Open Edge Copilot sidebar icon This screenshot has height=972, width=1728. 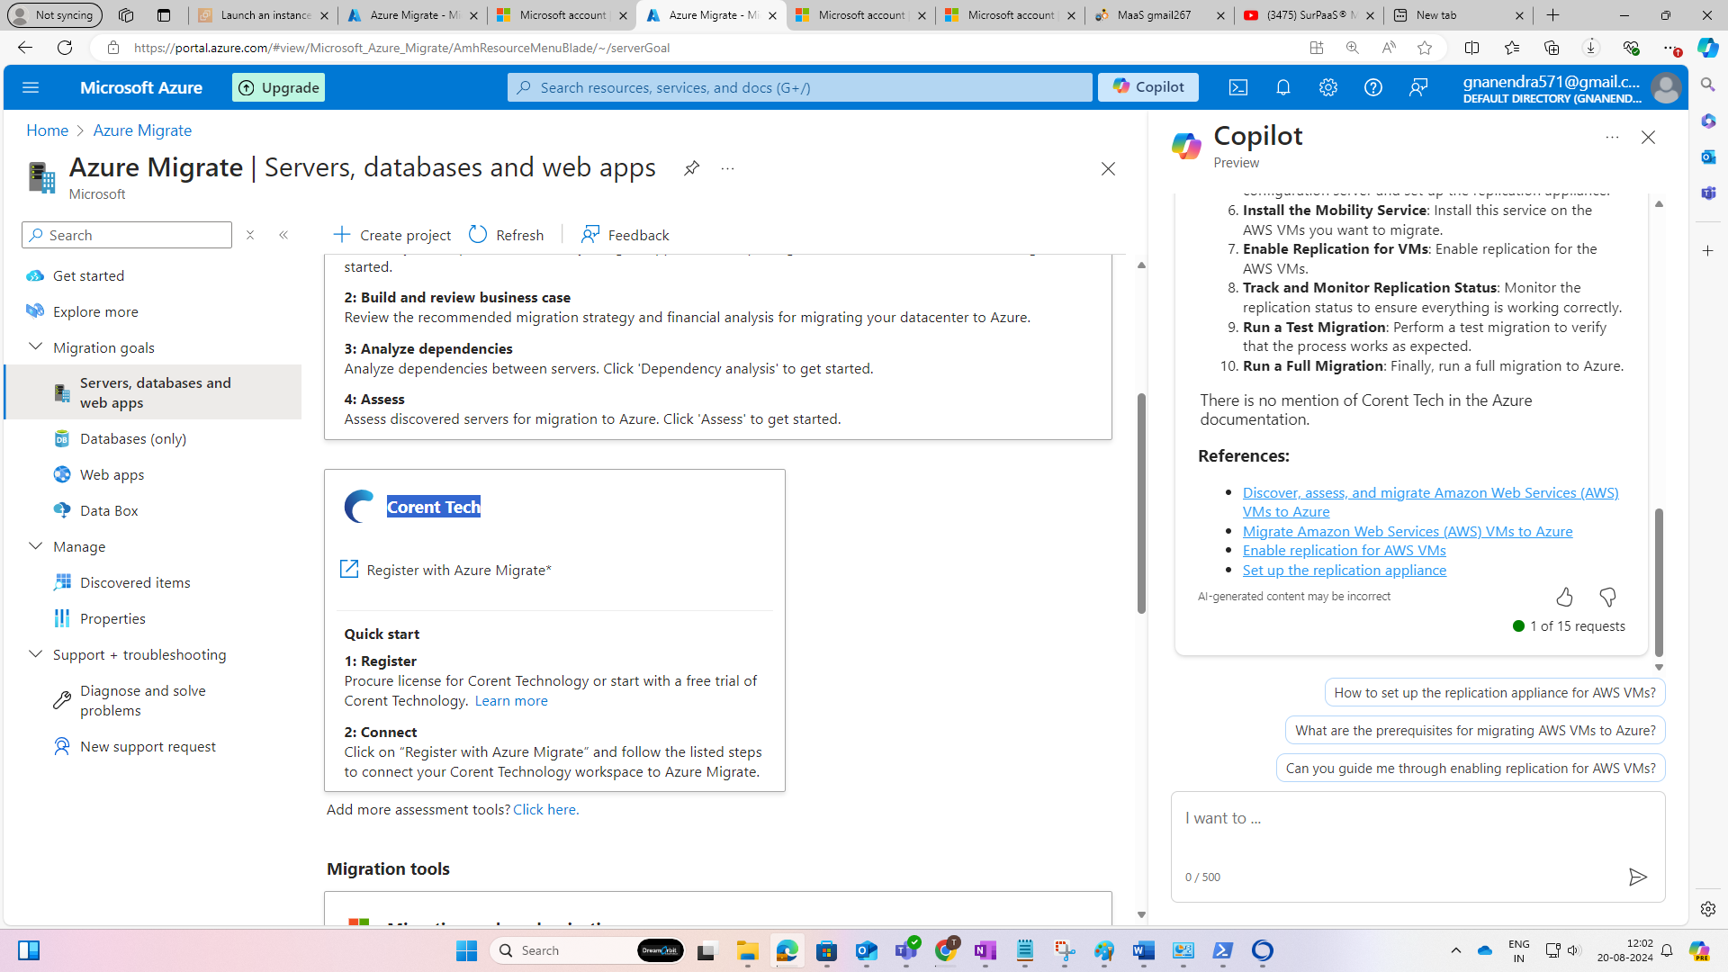(1707, 48)
